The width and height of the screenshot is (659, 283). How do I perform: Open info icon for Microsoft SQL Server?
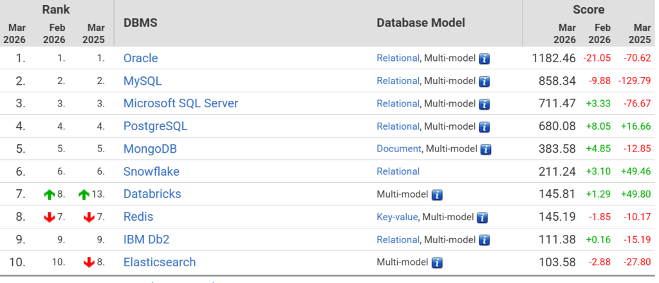coord(485,104)
